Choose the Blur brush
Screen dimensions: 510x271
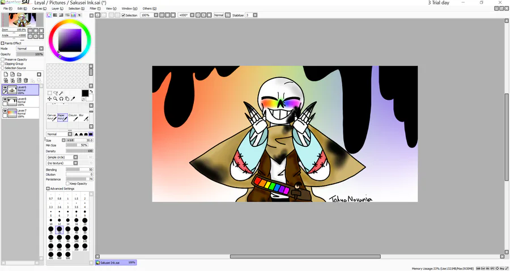point(83,117)
